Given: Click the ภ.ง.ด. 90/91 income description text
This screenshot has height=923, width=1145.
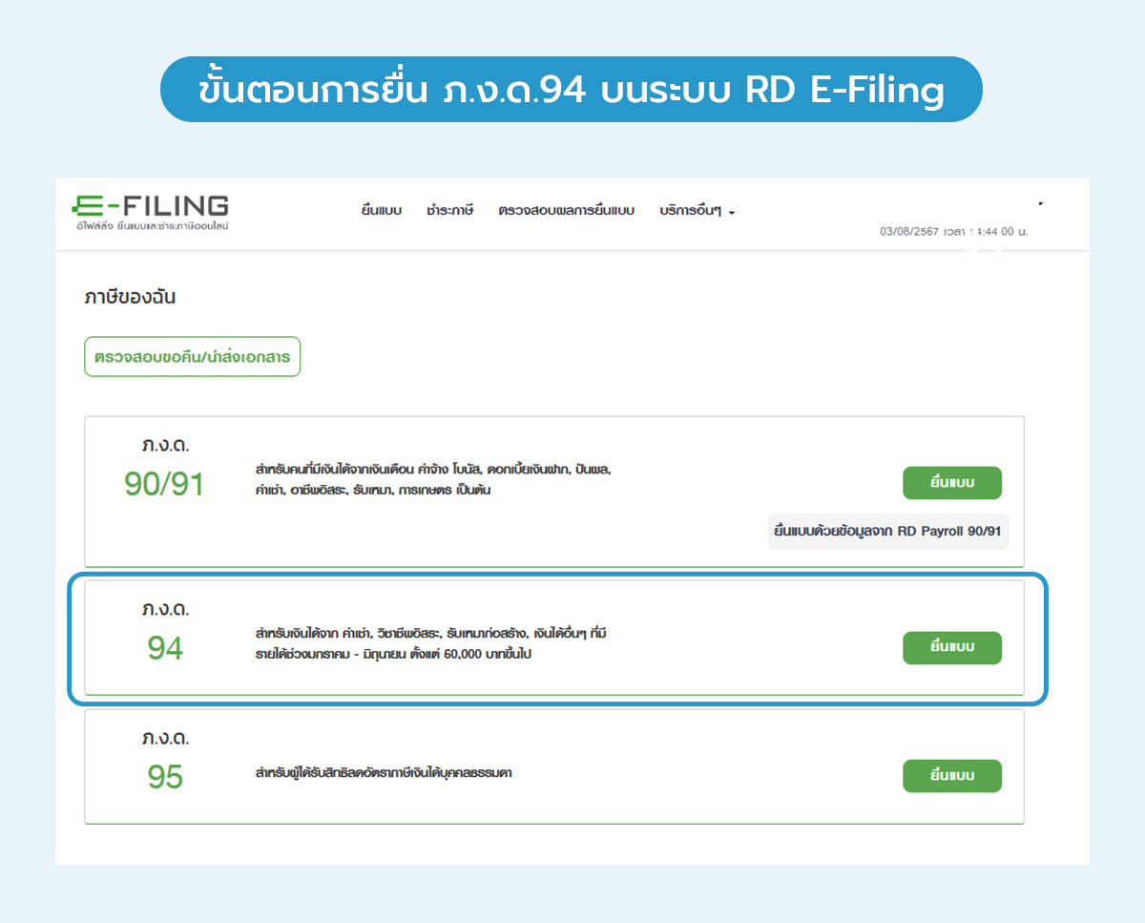Looking at the screenshot, I should pos(432,480).
